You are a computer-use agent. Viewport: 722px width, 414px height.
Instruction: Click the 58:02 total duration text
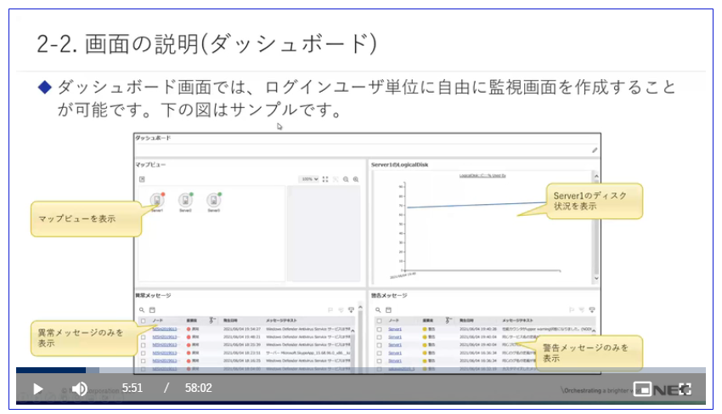click(199, 388)
